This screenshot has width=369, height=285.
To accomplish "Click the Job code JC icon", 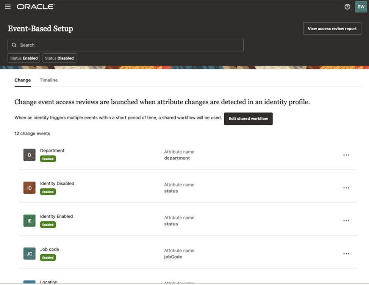I will point(29,254).
